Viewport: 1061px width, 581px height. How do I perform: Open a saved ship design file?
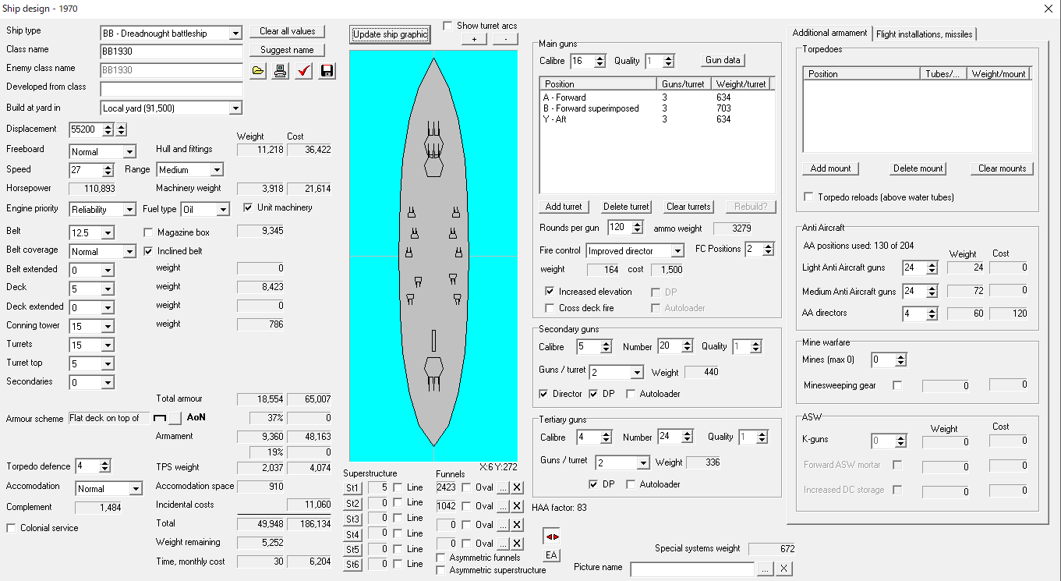point(258,71)
